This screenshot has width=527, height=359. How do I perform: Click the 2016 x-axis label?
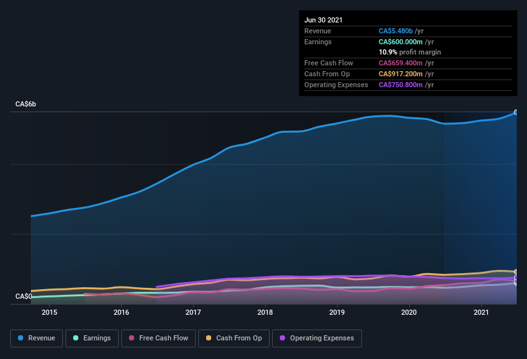[121, 312]
